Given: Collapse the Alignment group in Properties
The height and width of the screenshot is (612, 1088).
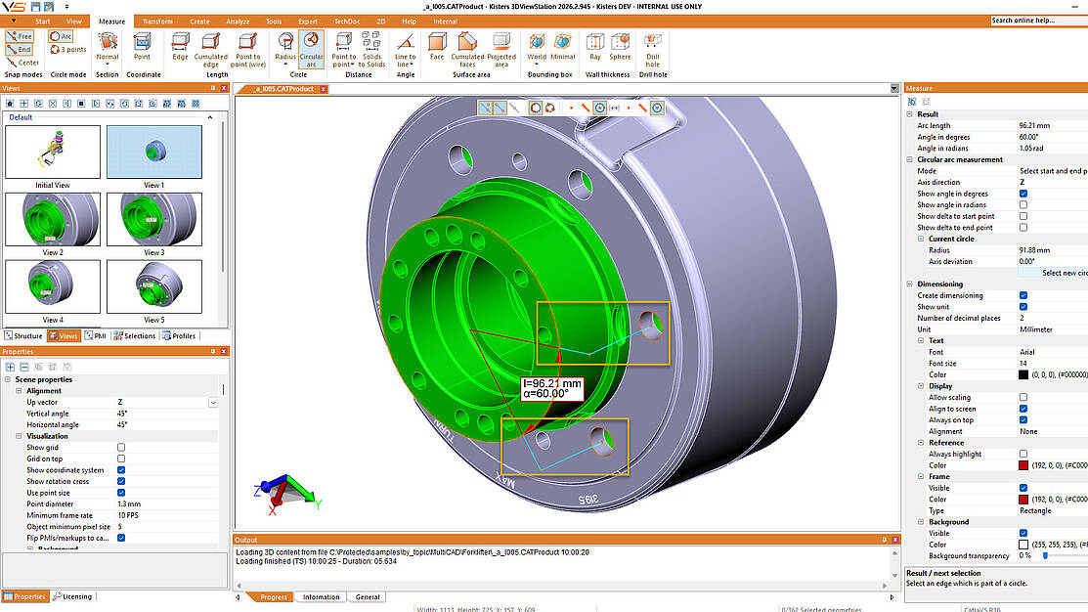Looking at the screenshot, I should click(x=19, y=391).
